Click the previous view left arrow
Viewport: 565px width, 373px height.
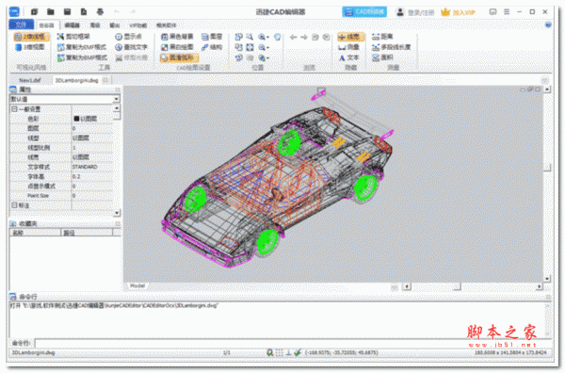293,37
